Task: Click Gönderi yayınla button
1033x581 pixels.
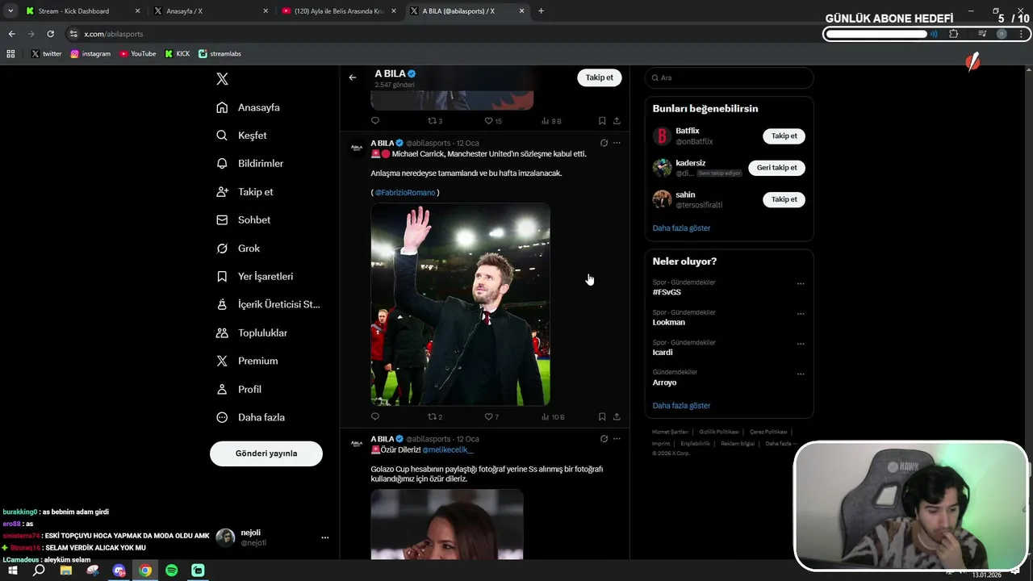Action: [266, 454]
